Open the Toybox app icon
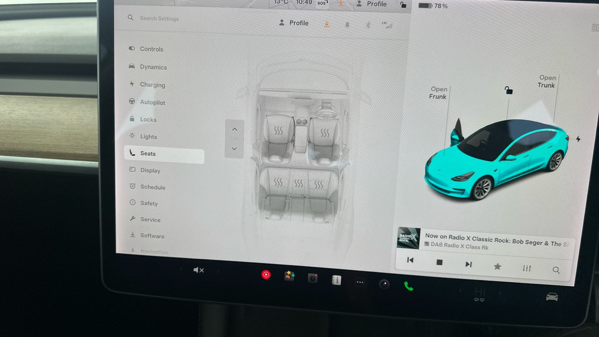Viewport: 599px width, 337px height. (289, 276)
